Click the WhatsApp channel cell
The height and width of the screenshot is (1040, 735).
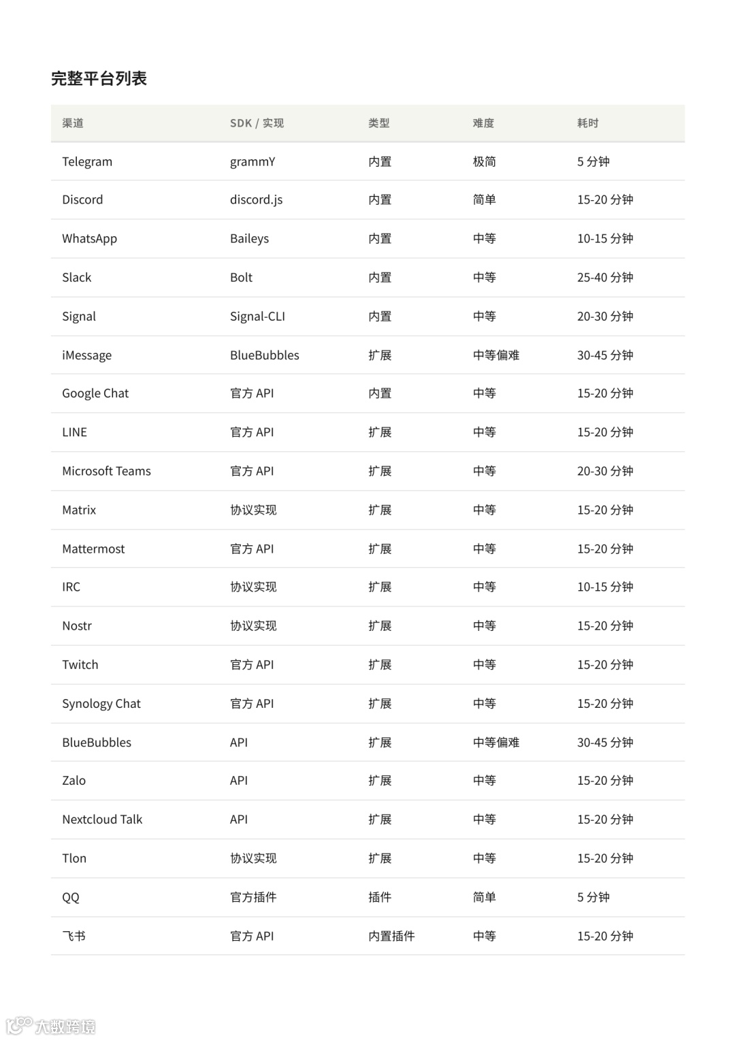[89, 239]
